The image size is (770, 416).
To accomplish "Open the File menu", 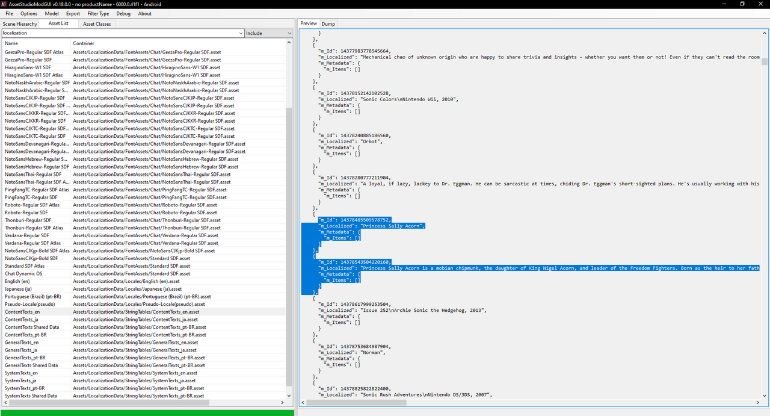I will 9,13.
